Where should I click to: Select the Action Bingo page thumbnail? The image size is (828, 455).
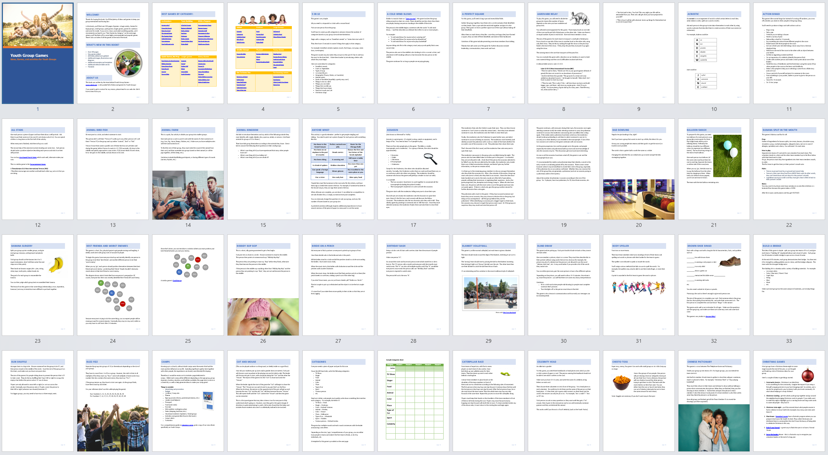pos(789,53)
